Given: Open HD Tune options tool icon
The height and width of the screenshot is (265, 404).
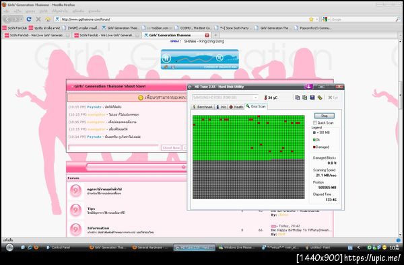Looking at the screenshot, I should pos(320,98).
